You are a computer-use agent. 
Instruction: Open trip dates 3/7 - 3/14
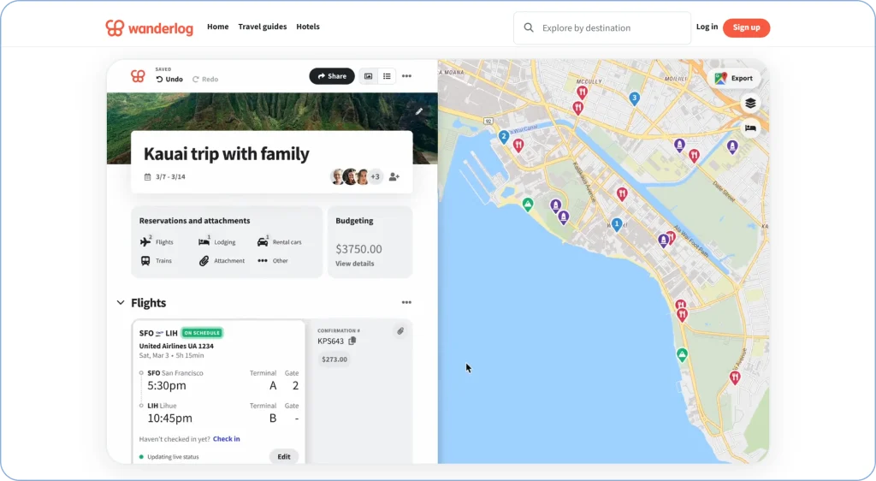[x=170, y=176]
